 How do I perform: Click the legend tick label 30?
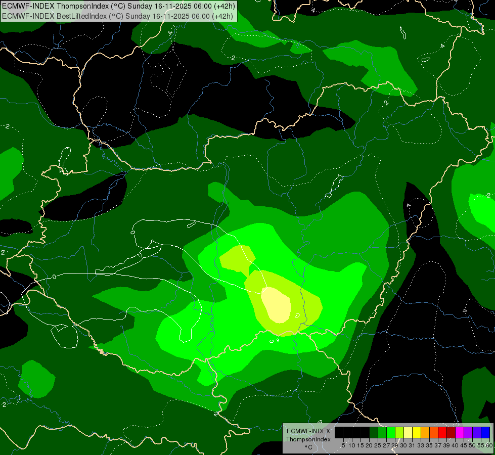point(403,445)
